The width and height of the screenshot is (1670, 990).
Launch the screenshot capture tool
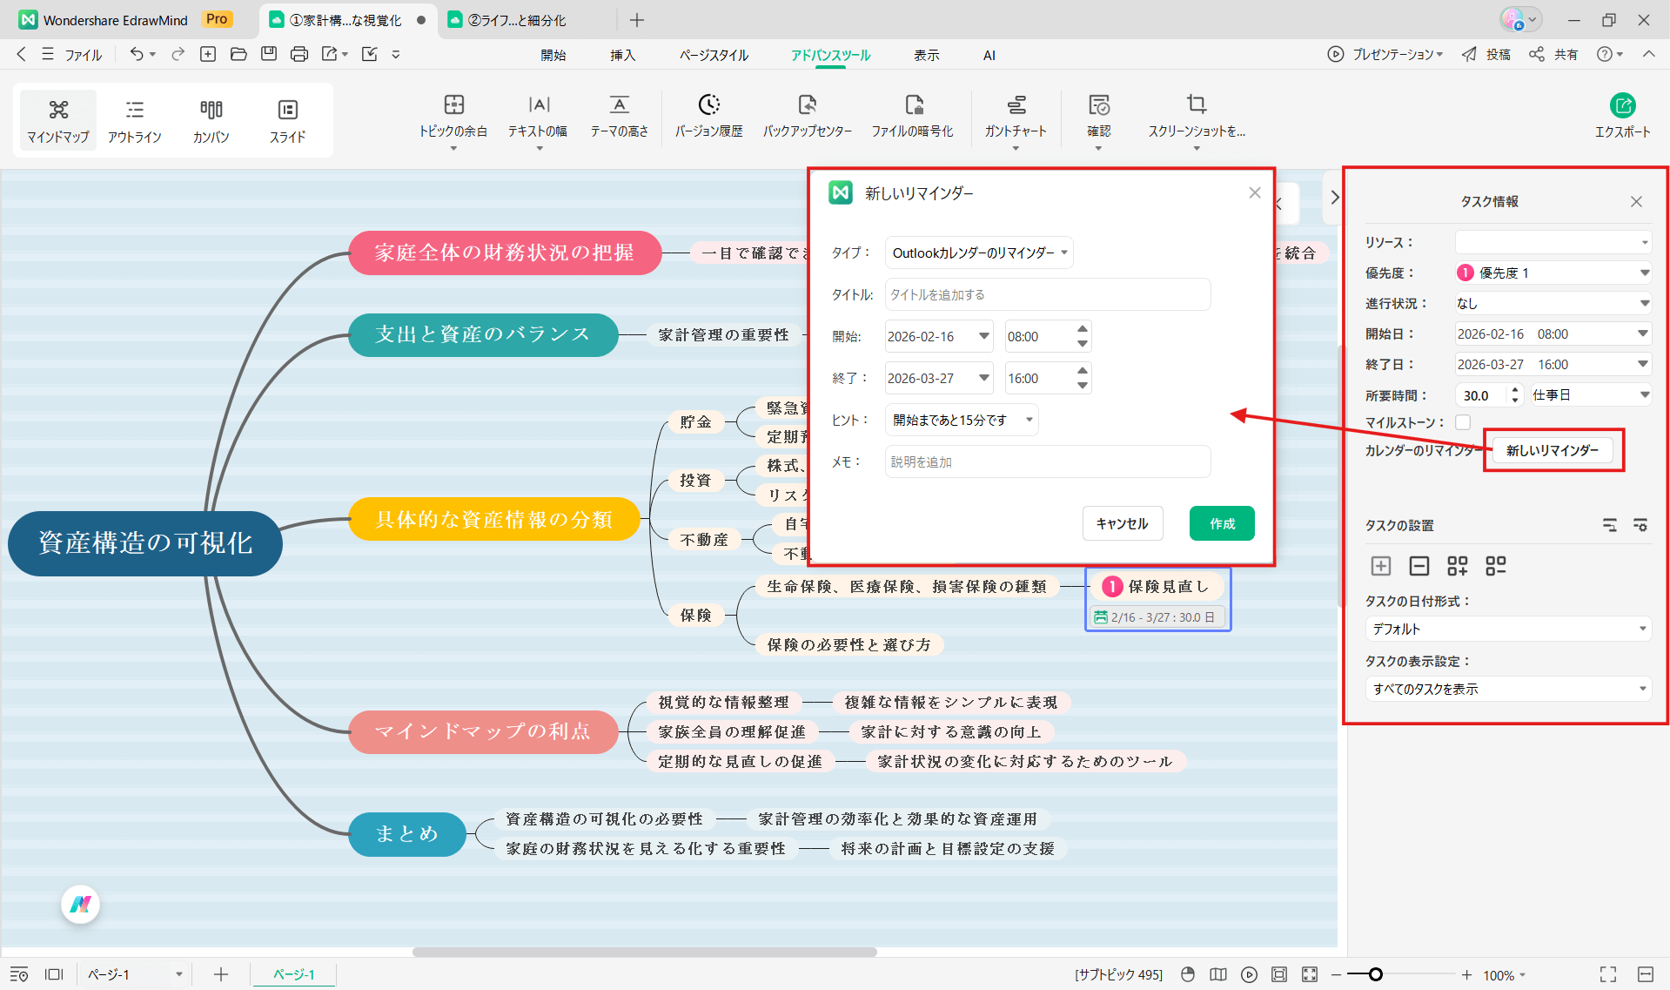(x=1196, y=114)
